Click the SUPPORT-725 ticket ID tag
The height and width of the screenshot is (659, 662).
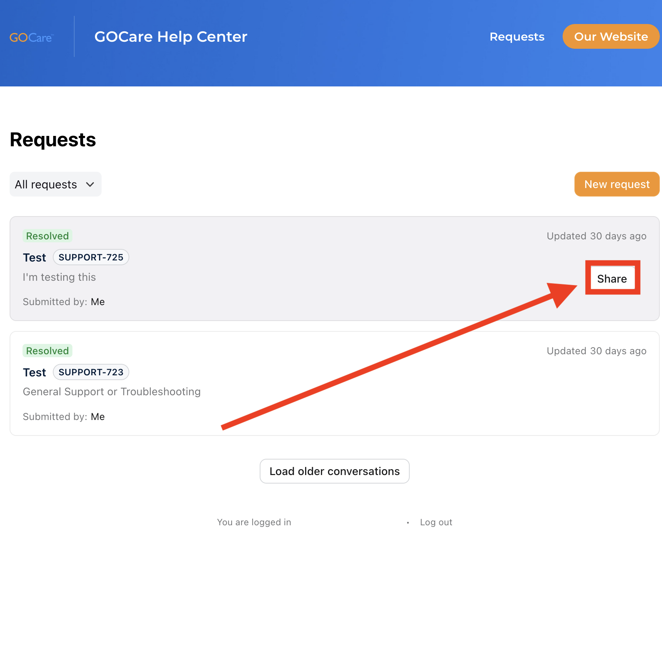(91, 257)
